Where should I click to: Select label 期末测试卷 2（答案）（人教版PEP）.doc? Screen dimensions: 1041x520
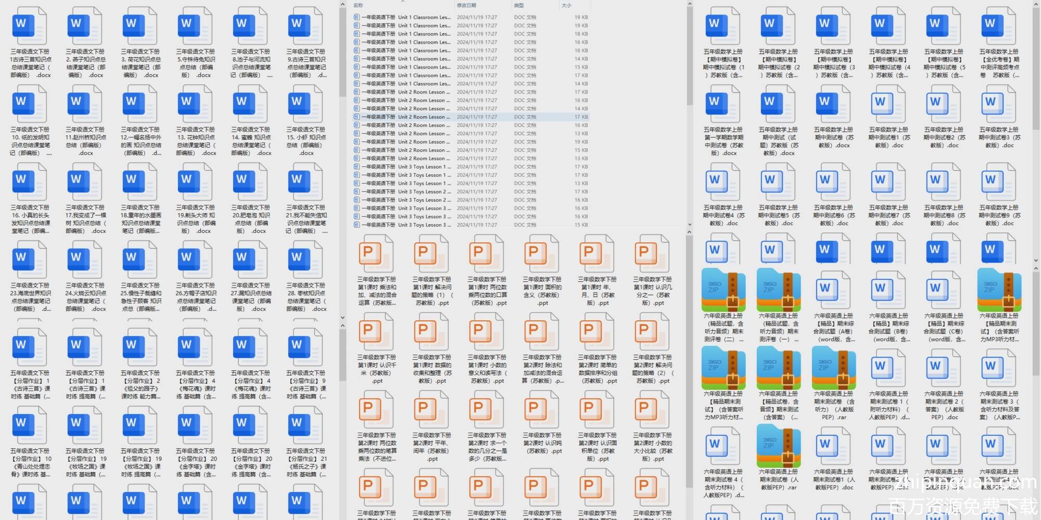(x=945, y=406)
